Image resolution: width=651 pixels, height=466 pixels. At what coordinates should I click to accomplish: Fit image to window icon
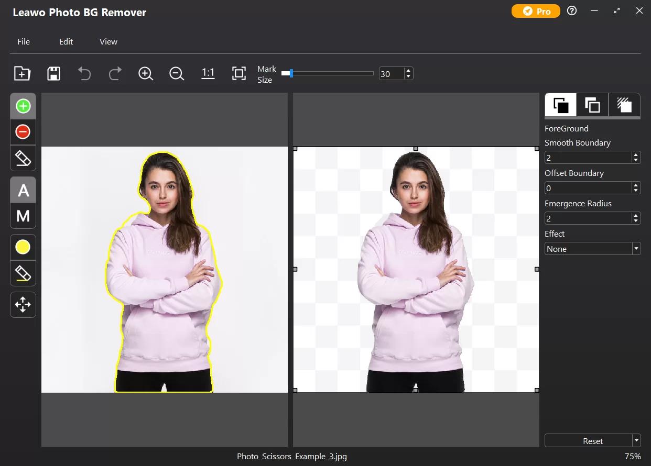tap(239, 74)
